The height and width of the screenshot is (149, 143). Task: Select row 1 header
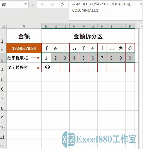click(x=3, y=36)
